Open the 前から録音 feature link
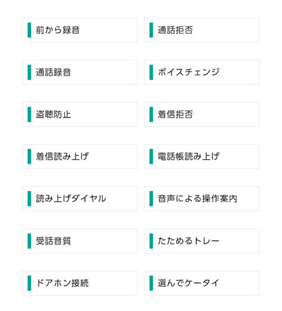282x311 pixels. 80,30
